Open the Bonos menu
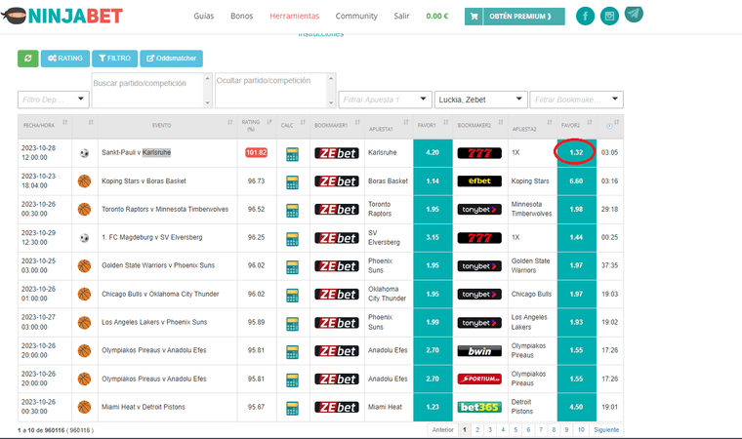This screenshot has width=742, height=439. coord(242,16)
